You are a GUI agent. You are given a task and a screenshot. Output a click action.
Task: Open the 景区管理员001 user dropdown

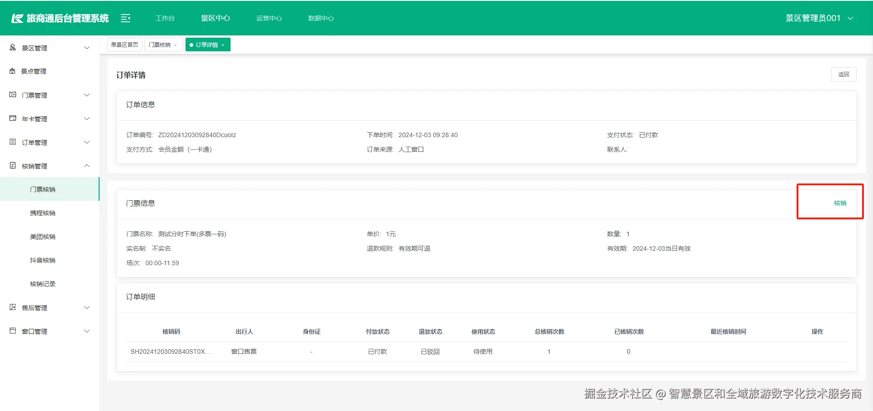point(819,18)
